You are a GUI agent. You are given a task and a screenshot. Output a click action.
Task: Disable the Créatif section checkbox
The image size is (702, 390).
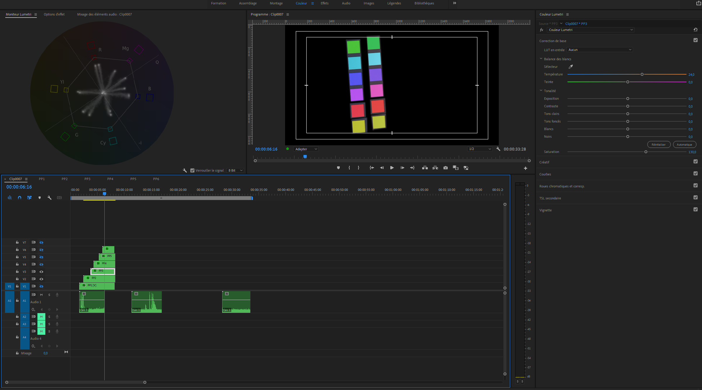pos(695,161)
